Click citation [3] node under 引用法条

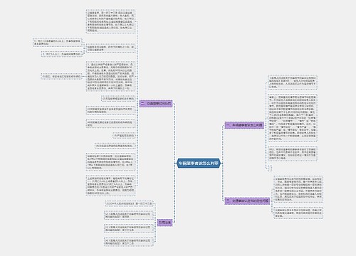tap(129, 228)
